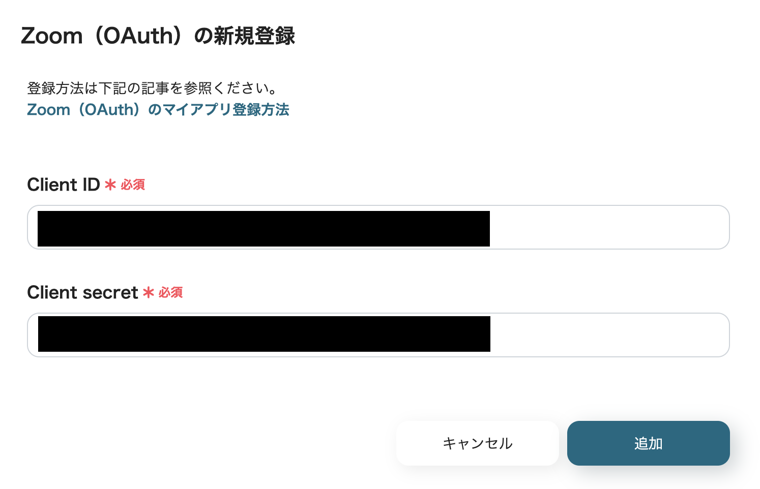The height and width of the screenshot is (489, 760).
Task: Click the Zoom（OAuth）の新規登録 dialog title
Action: click(158, 36)
